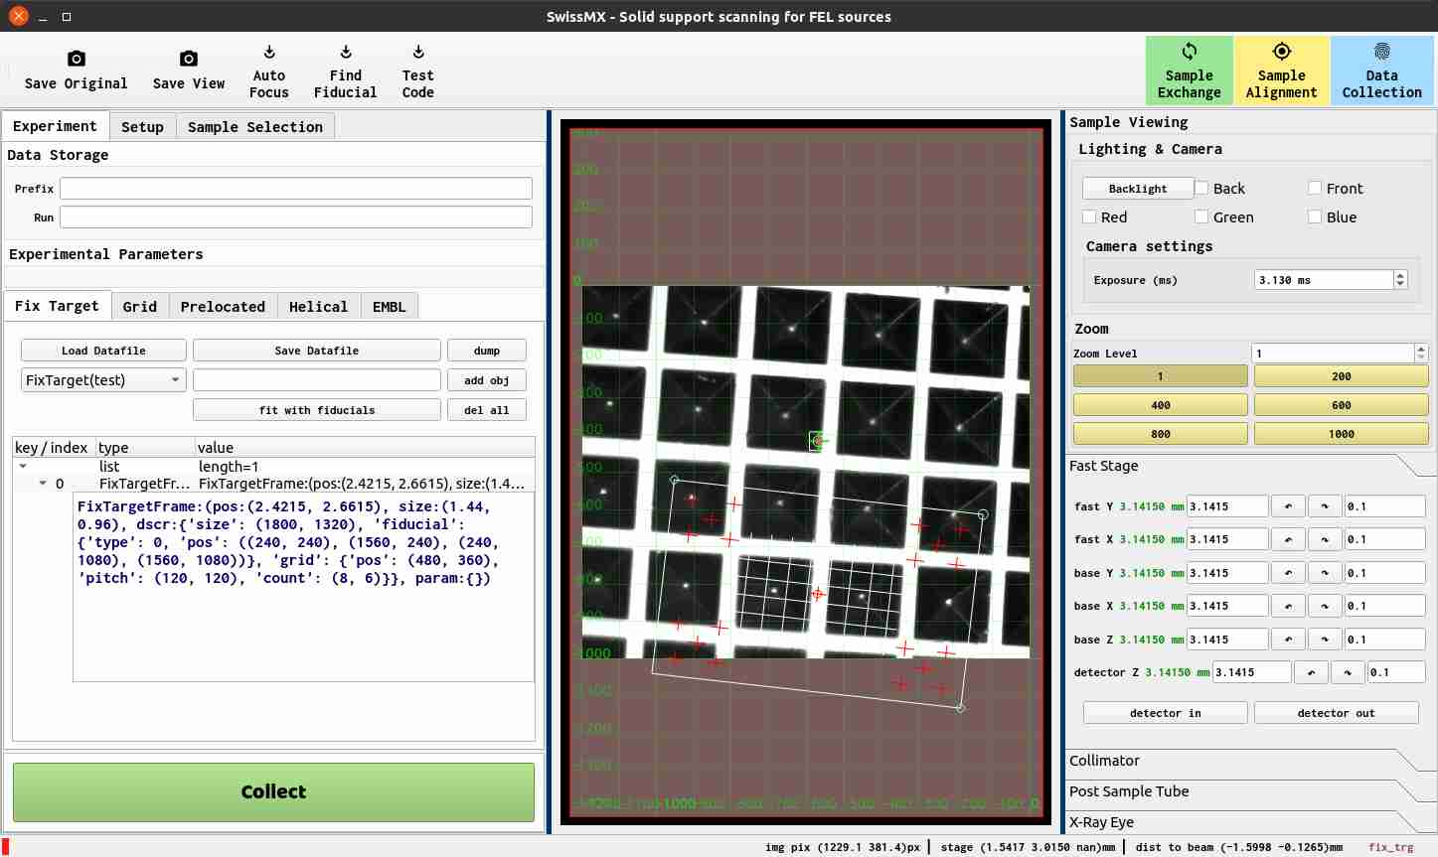Switch to Sample Alignment mode
Viewport: 1438px width, 857px height.
pos(1281,71)
